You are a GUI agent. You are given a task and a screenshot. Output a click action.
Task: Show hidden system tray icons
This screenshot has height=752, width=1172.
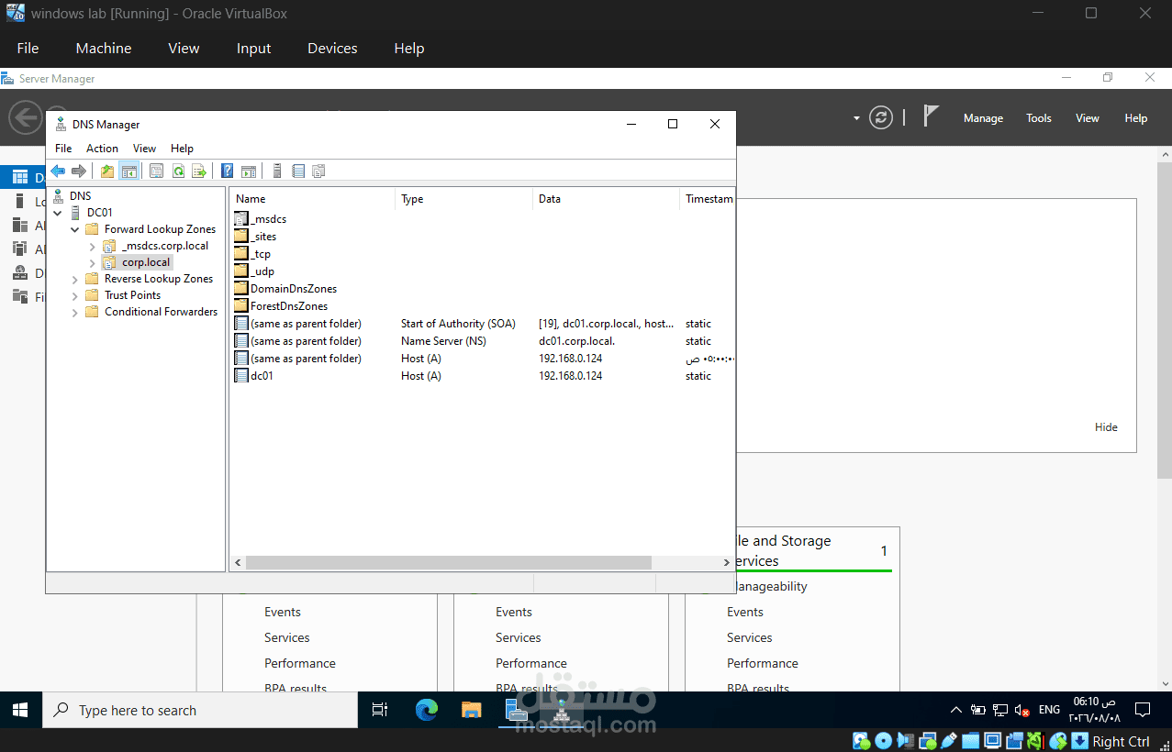pyautogui.click(x=956, y=710)
